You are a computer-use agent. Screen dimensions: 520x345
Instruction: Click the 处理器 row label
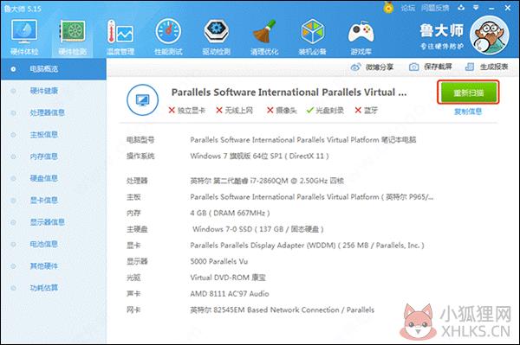(137, 181)
